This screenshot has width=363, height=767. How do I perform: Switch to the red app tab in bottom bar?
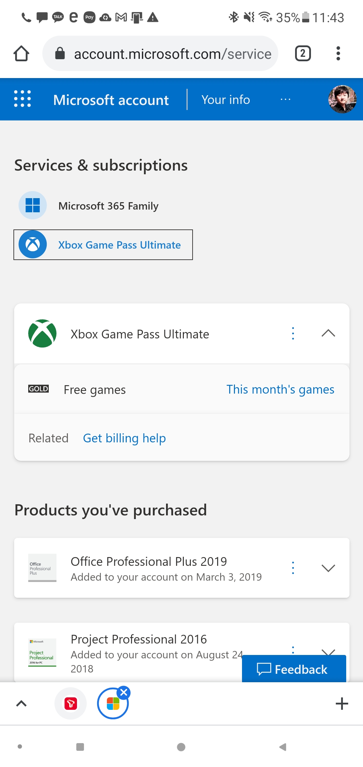pos(71,703)
